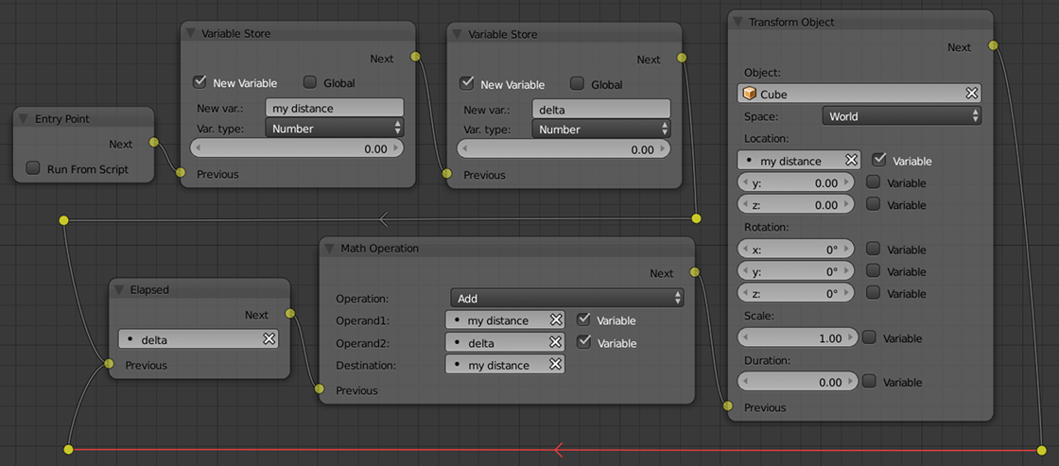Clear Operand2 delta value

pos(556,343)
